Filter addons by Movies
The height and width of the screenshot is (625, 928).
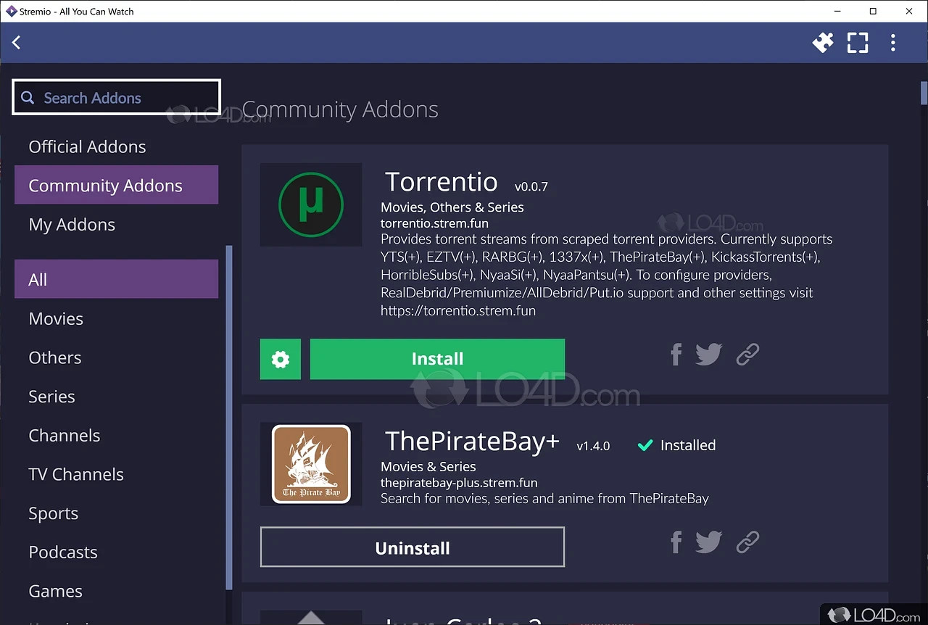click(x=116, y=318)
